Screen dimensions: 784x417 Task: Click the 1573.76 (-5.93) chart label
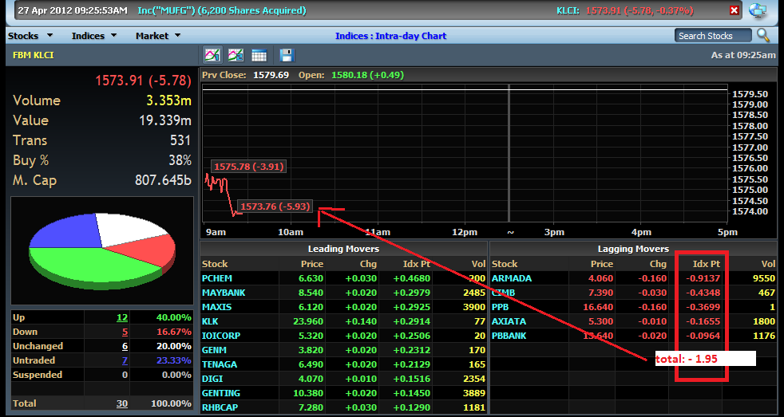click(275, 207)
